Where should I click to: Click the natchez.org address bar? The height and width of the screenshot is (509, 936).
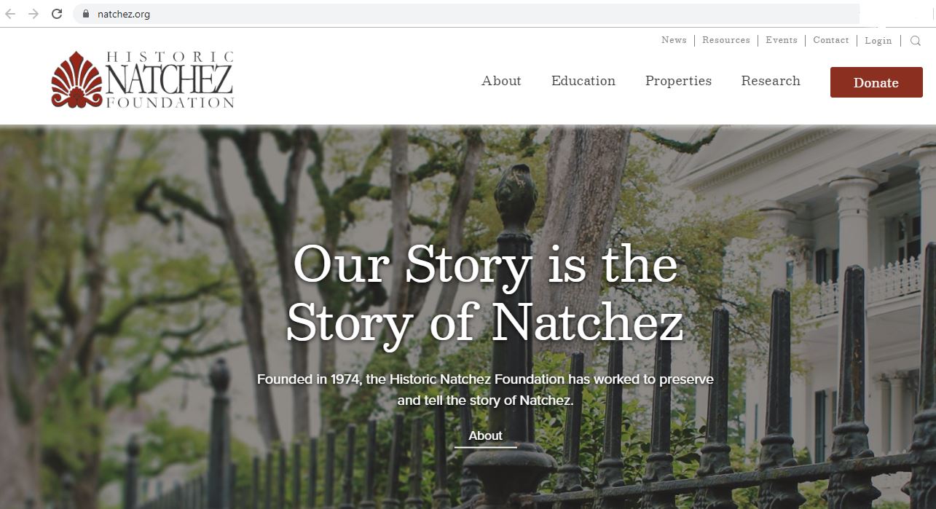point(466,14)
